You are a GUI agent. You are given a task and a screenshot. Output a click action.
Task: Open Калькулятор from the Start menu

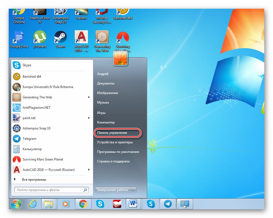tap(52, 149)
